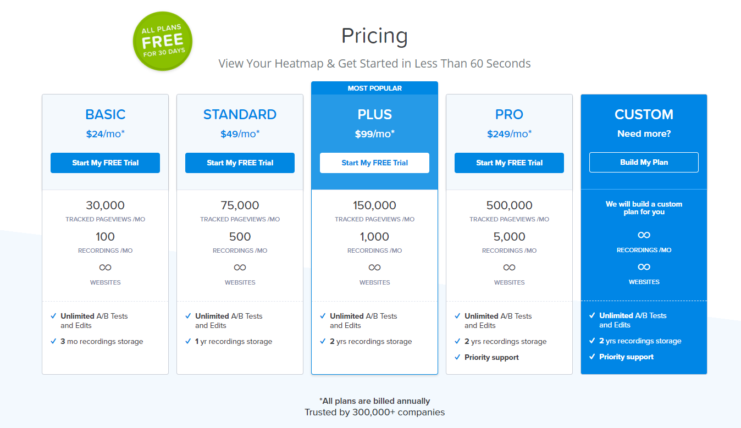Click the infinity websites icon in Plus plan

[x=374, y=268]
